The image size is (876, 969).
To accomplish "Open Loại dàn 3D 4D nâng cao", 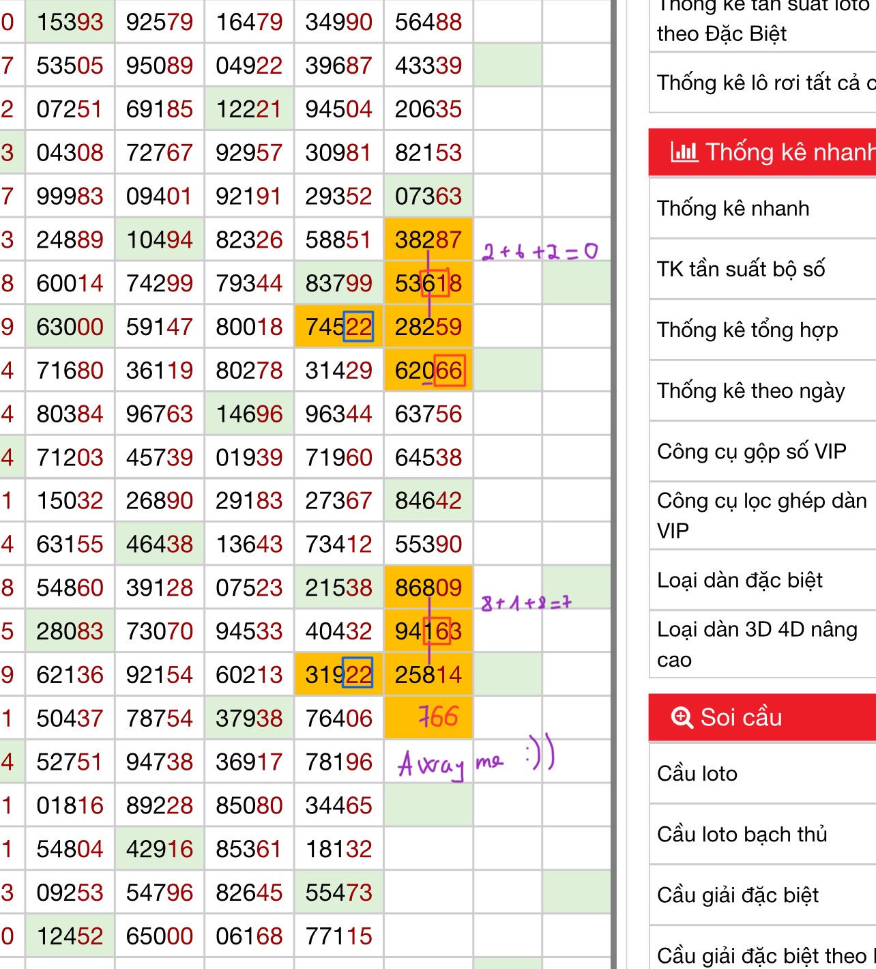I will tap(757, 644).
